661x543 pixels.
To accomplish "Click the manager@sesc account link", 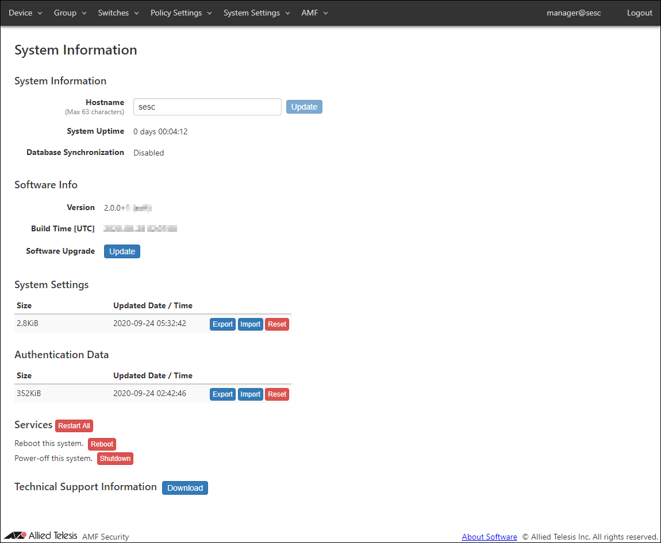I will [574, 13].
